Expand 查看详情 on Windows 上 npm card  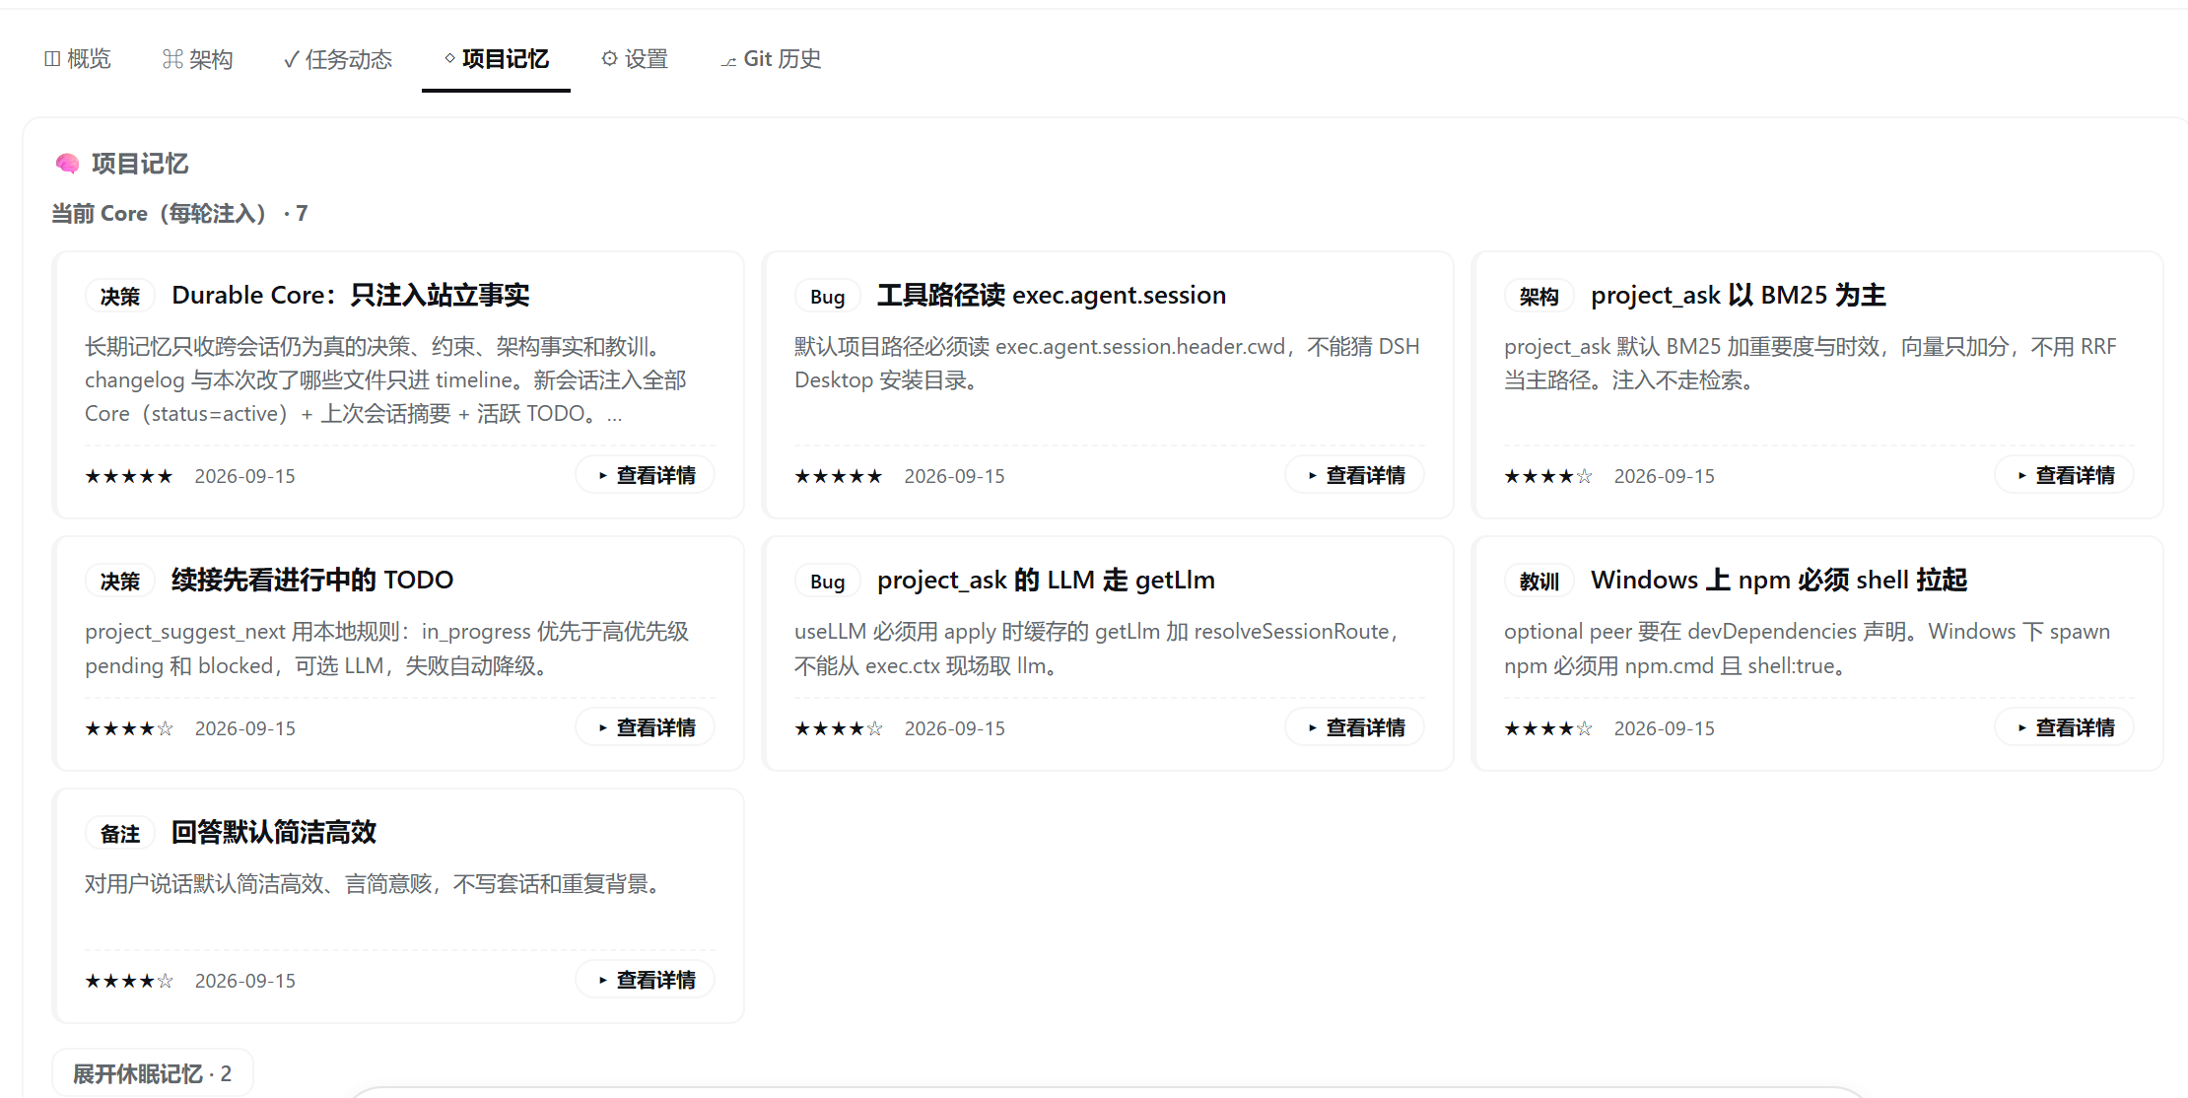click(2065, 727)
